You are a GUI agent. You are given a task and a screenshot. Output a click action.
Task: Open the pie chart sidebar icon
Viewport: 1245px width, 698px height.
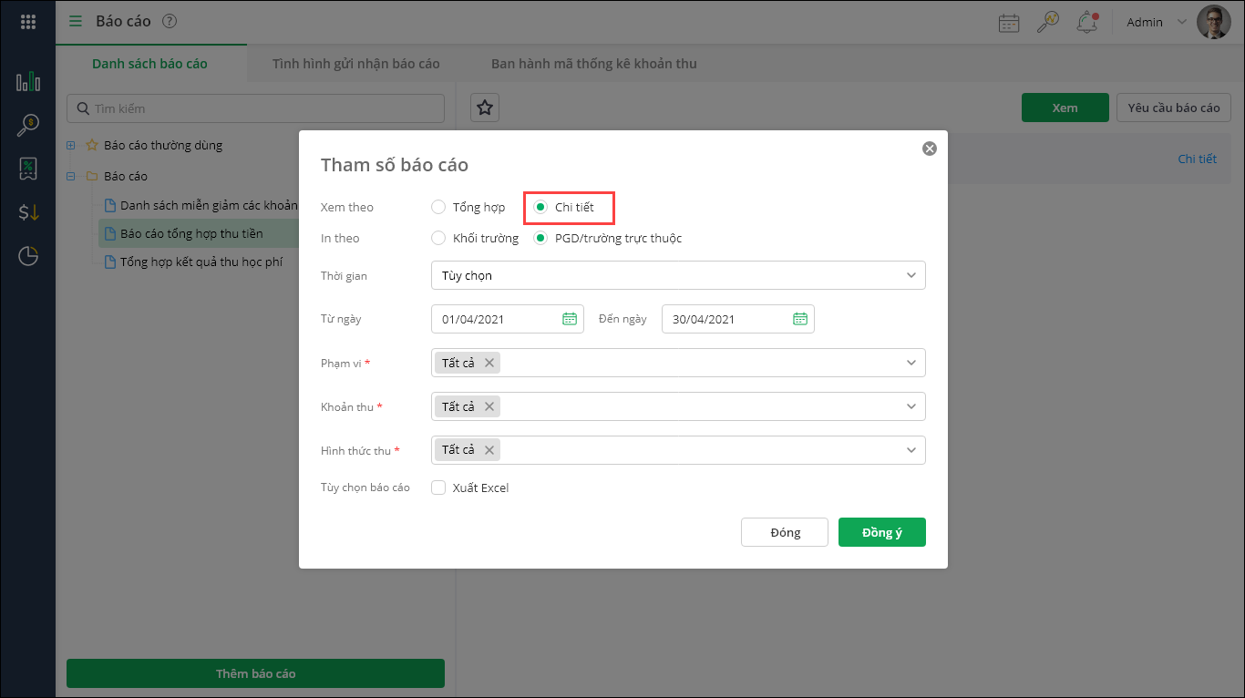(x=28, y=256)
